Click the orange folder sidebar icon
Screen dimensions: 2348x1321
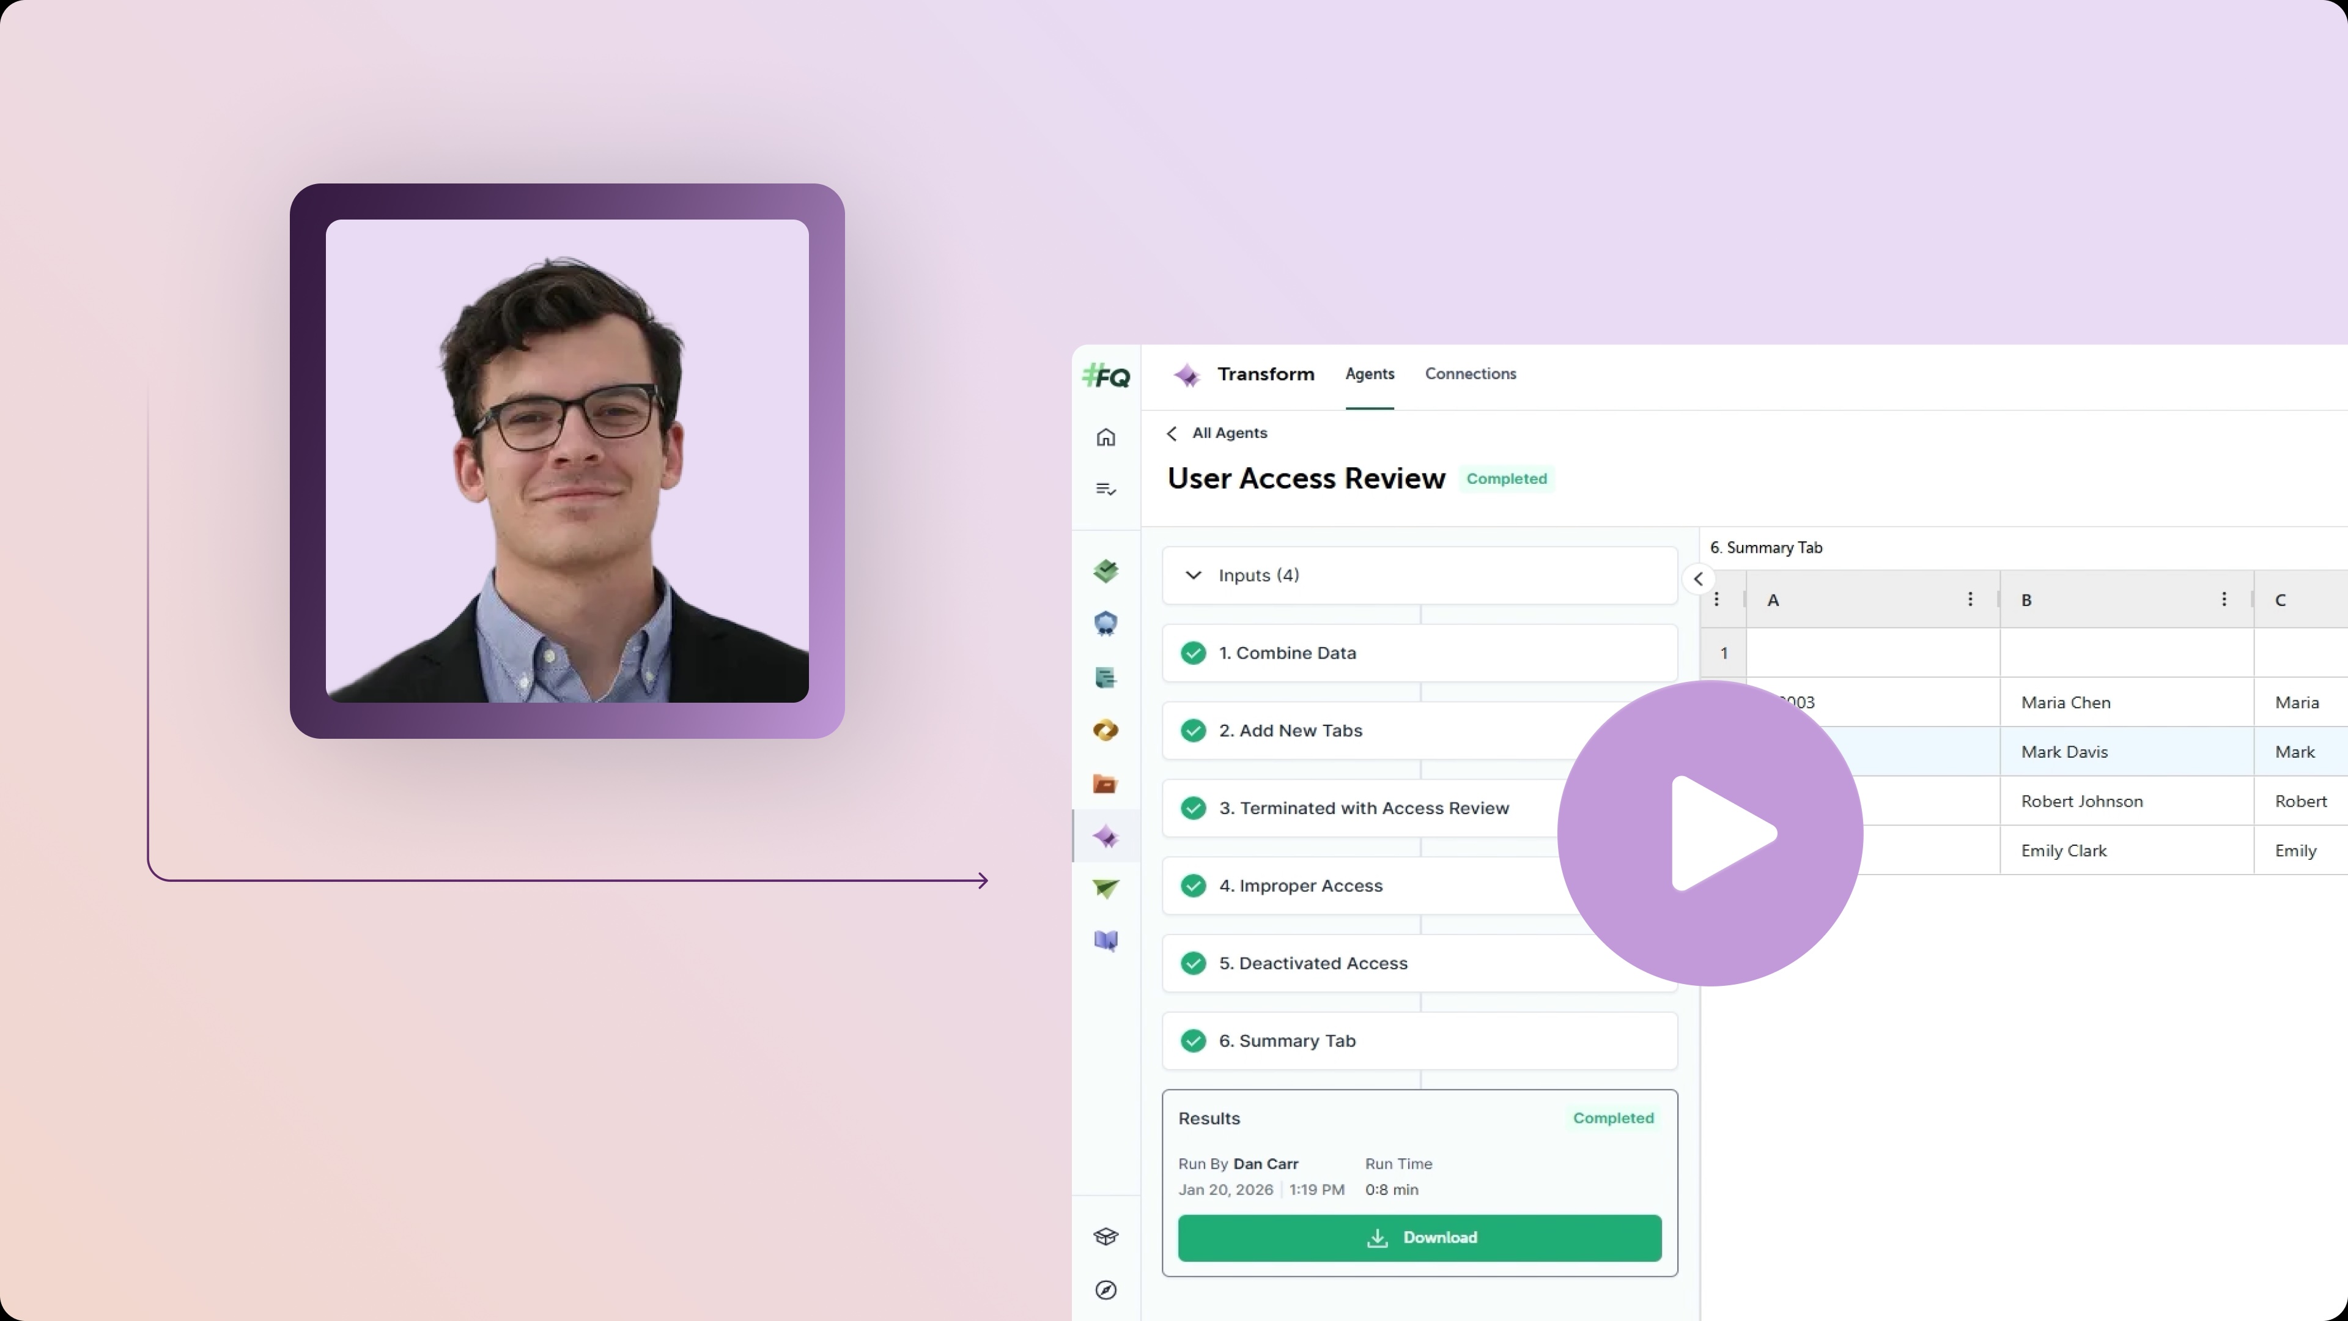pos(1106,784)
